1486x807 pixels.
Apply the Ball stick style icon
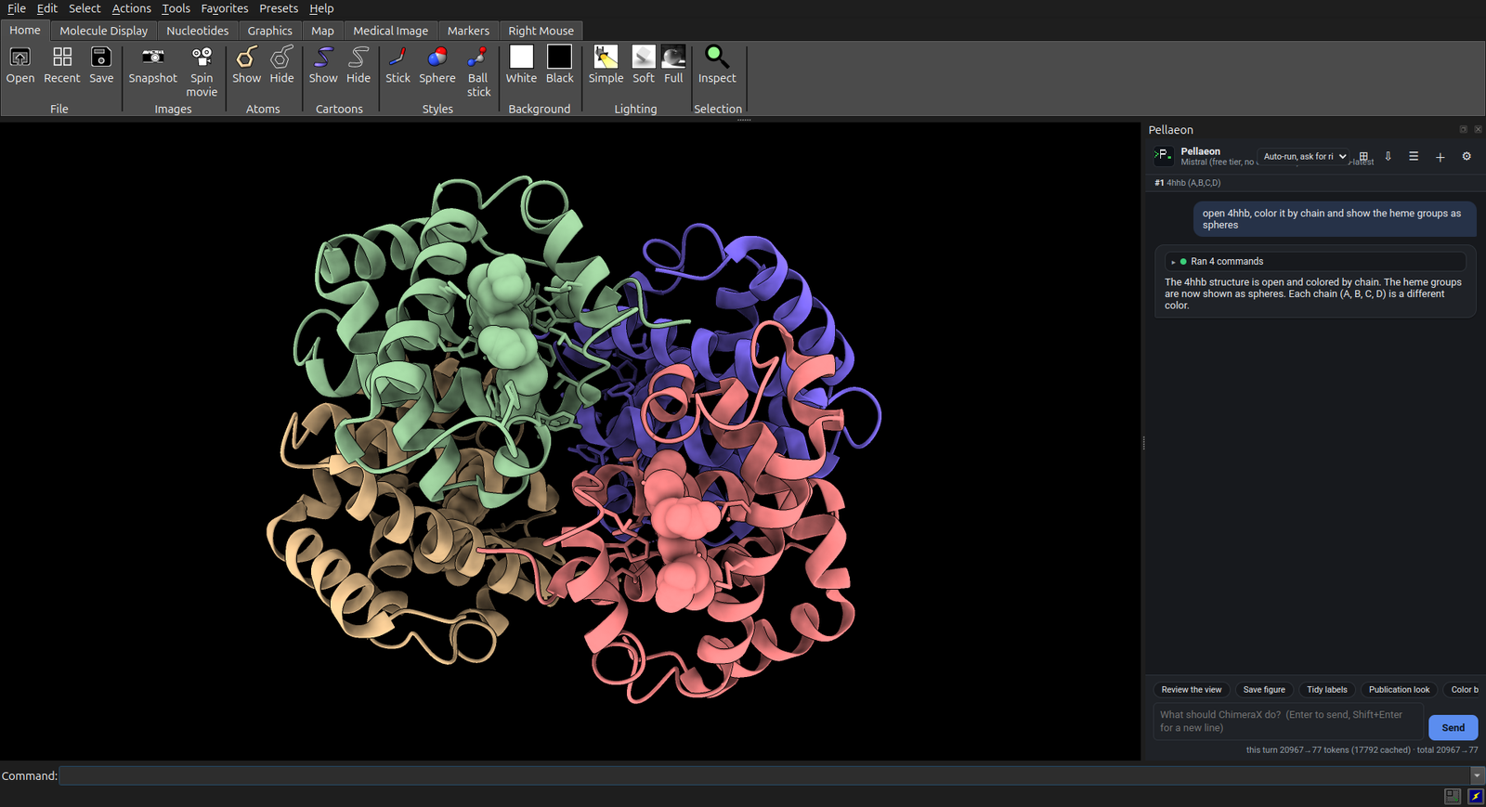[478, 58]
